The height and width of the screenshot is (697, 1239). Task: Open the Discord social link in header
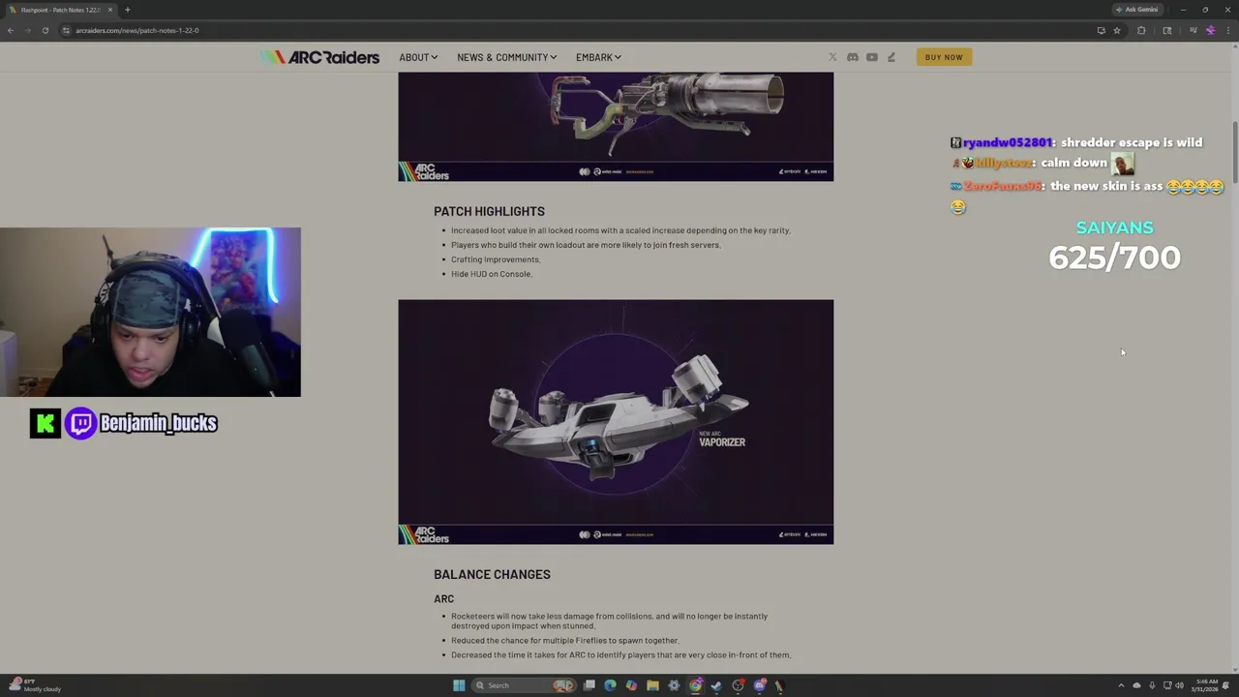pyautogui.click(x=852, y=57)
